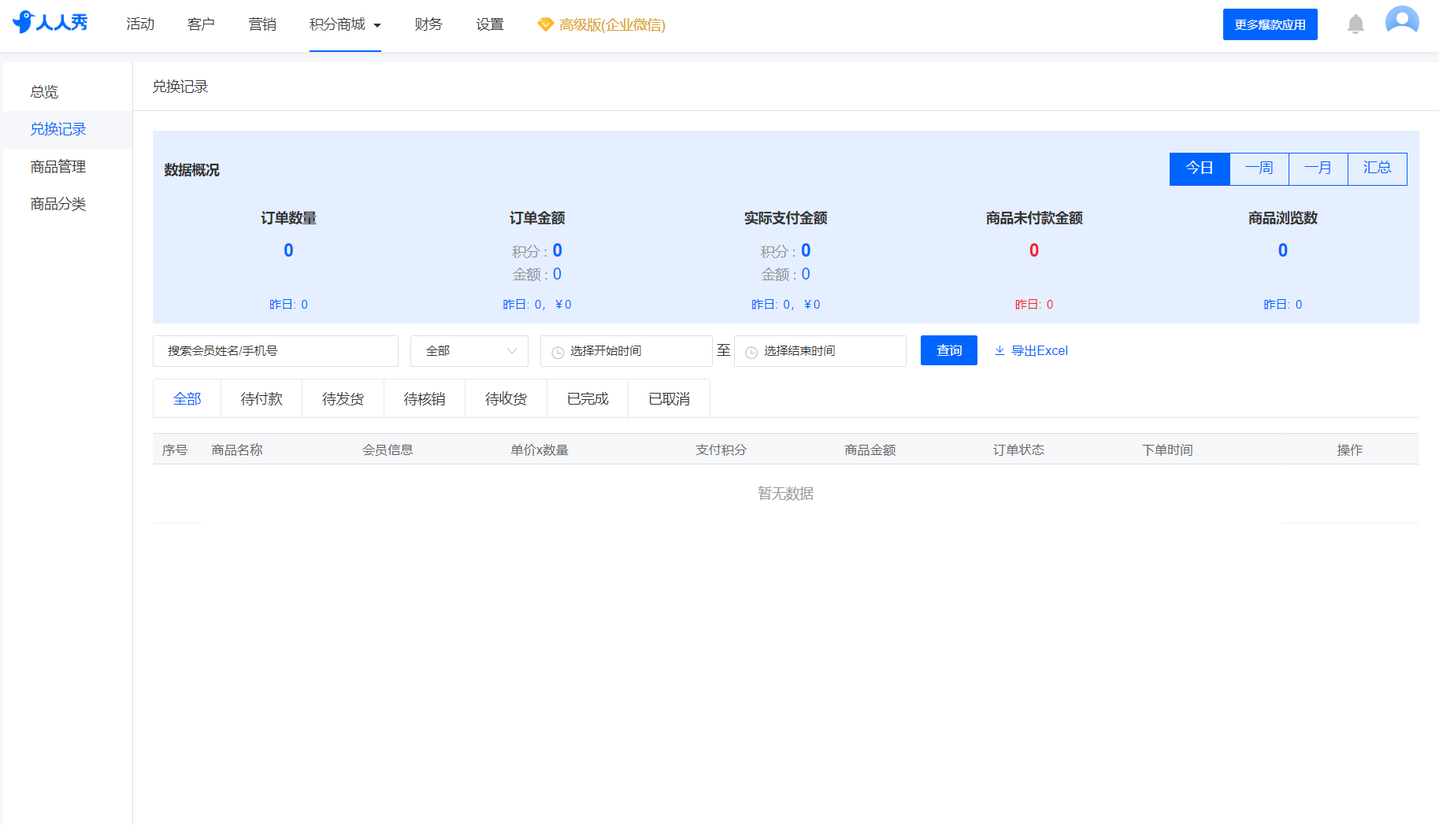This screenshot has height=825, width=1439.
Task: Focus the 搜索会员姓名/手机号 search field
Action: click(276, 351)
